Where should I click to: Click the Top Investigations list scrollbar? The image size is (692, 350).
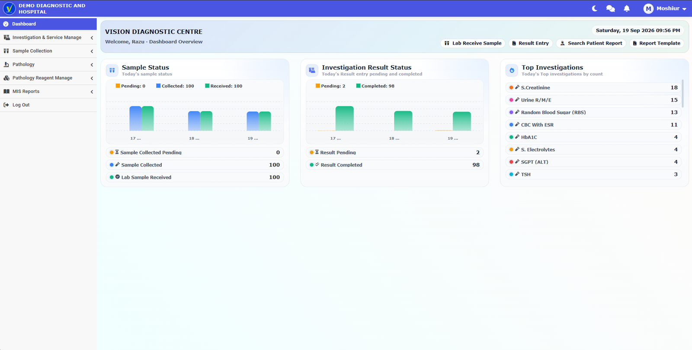(682, 93)
